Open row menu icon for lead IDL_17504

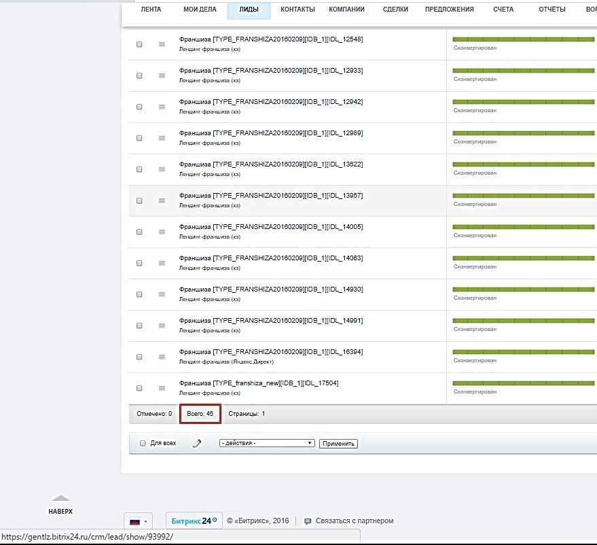(x=162, y=388)
